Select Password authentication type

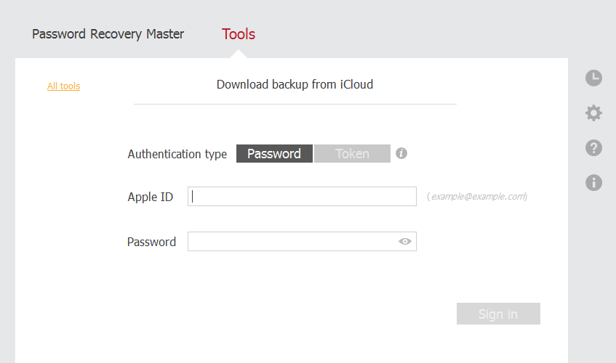pyautogui.click(x=274, y=154)
